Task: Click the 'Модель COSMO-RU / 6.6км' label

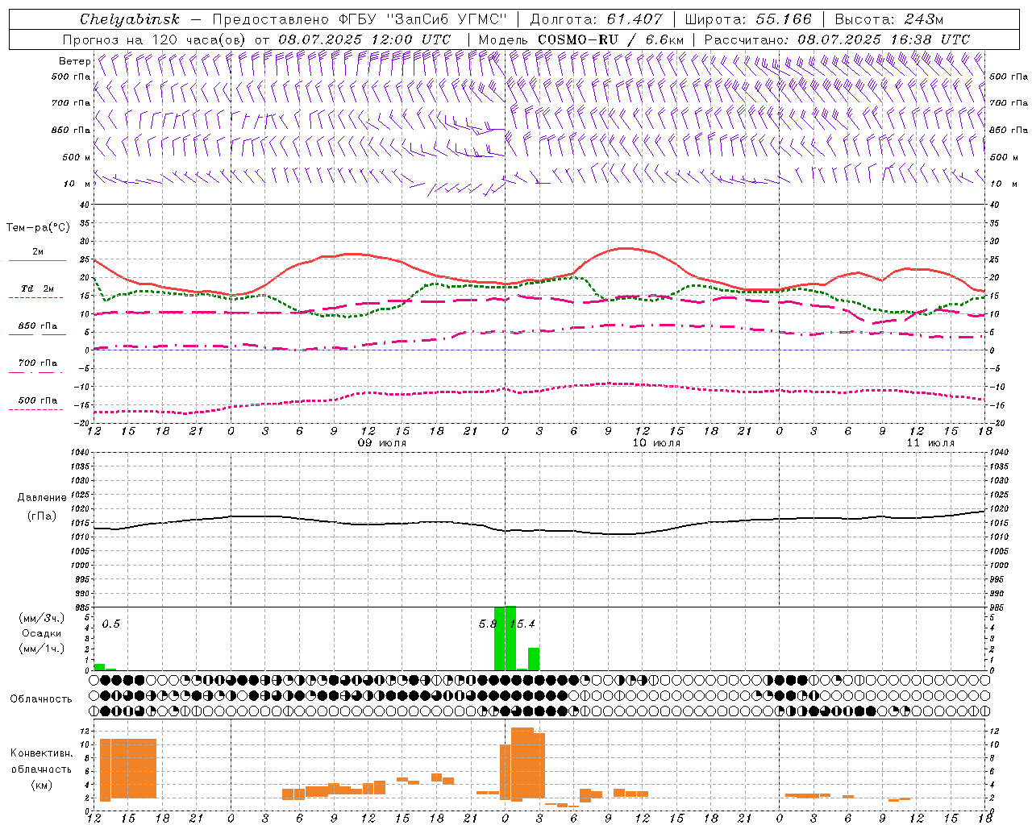Action: (580, 39)
